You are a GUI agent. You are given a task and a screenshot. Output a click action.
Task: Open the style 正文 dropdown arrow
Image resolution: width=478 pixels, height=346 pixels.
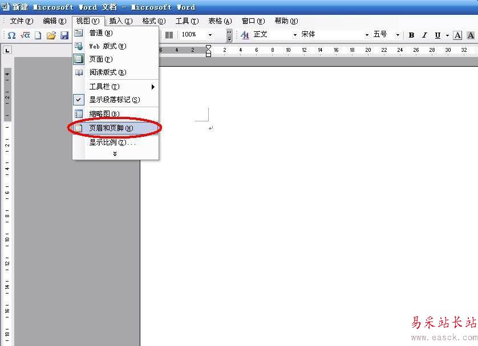click(x=295, y=35)
